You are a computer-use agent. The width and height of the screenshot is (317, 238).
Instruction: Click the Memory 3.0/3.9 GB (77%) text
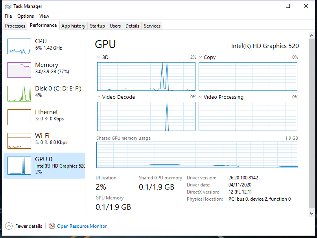click(x=52, y=72)
